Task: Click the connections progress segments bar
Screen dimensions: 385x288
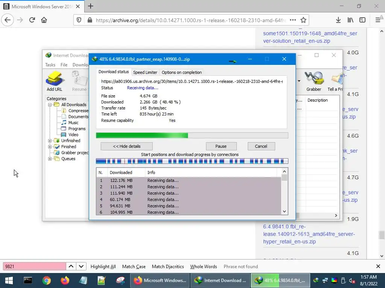Action: [192, 161]
